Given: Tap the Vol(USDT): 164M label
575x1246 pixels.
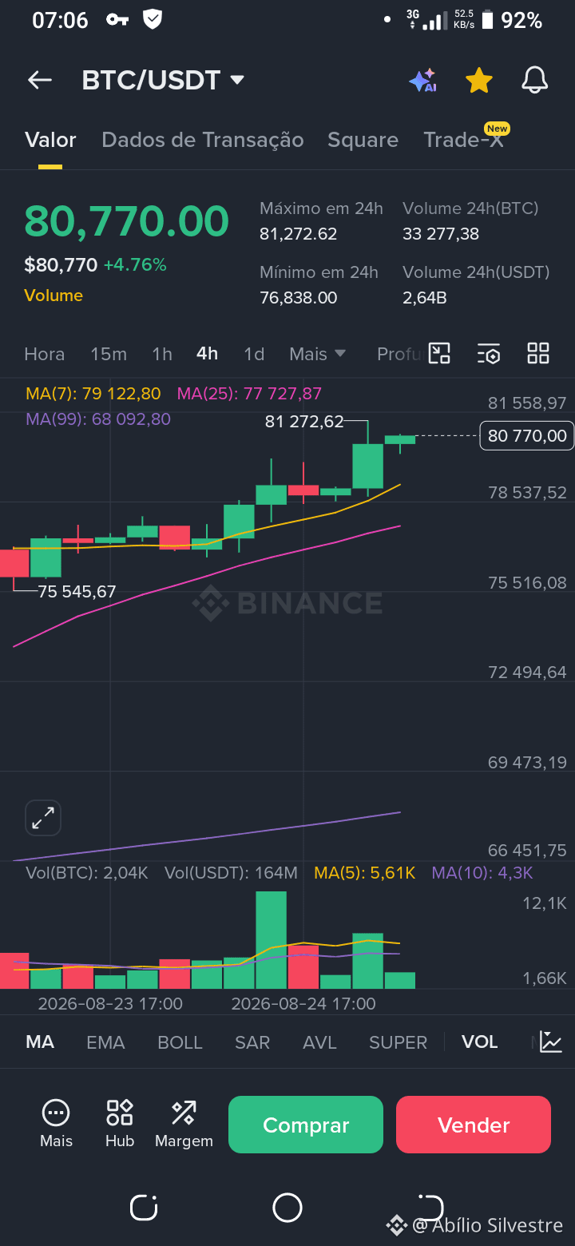Looking at the screenshot, I should [231, 873].
